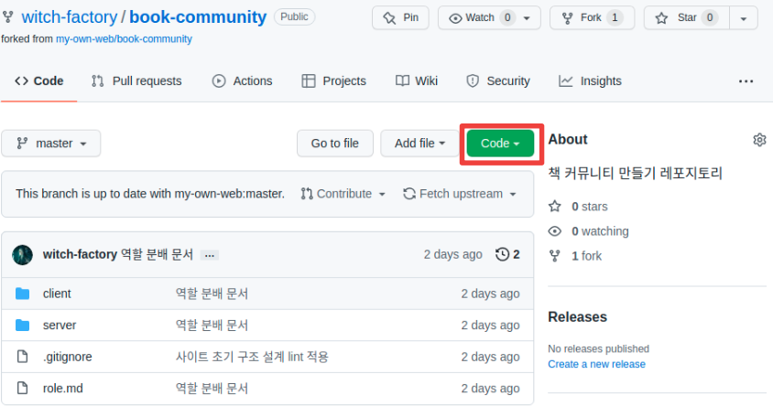This screenshot has height=417, width=773.
Task: Expand commit message ellipsis button
Action: coord(210,255)
